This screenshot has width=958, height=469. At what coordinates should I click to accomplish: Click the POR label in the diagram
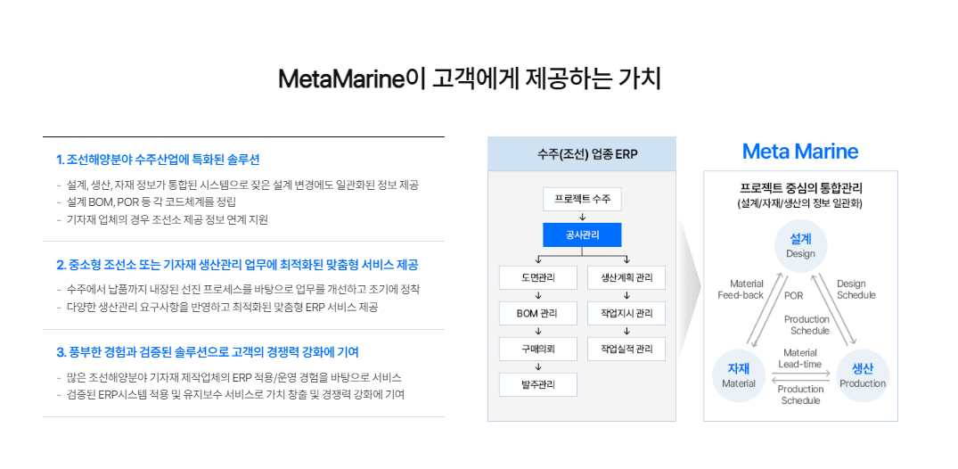[x=793, y=295]
